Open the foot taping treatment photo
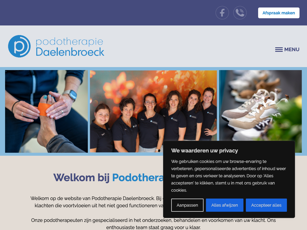Image resolution: width=307 pixels, height=230 pixels. point(46,111)
